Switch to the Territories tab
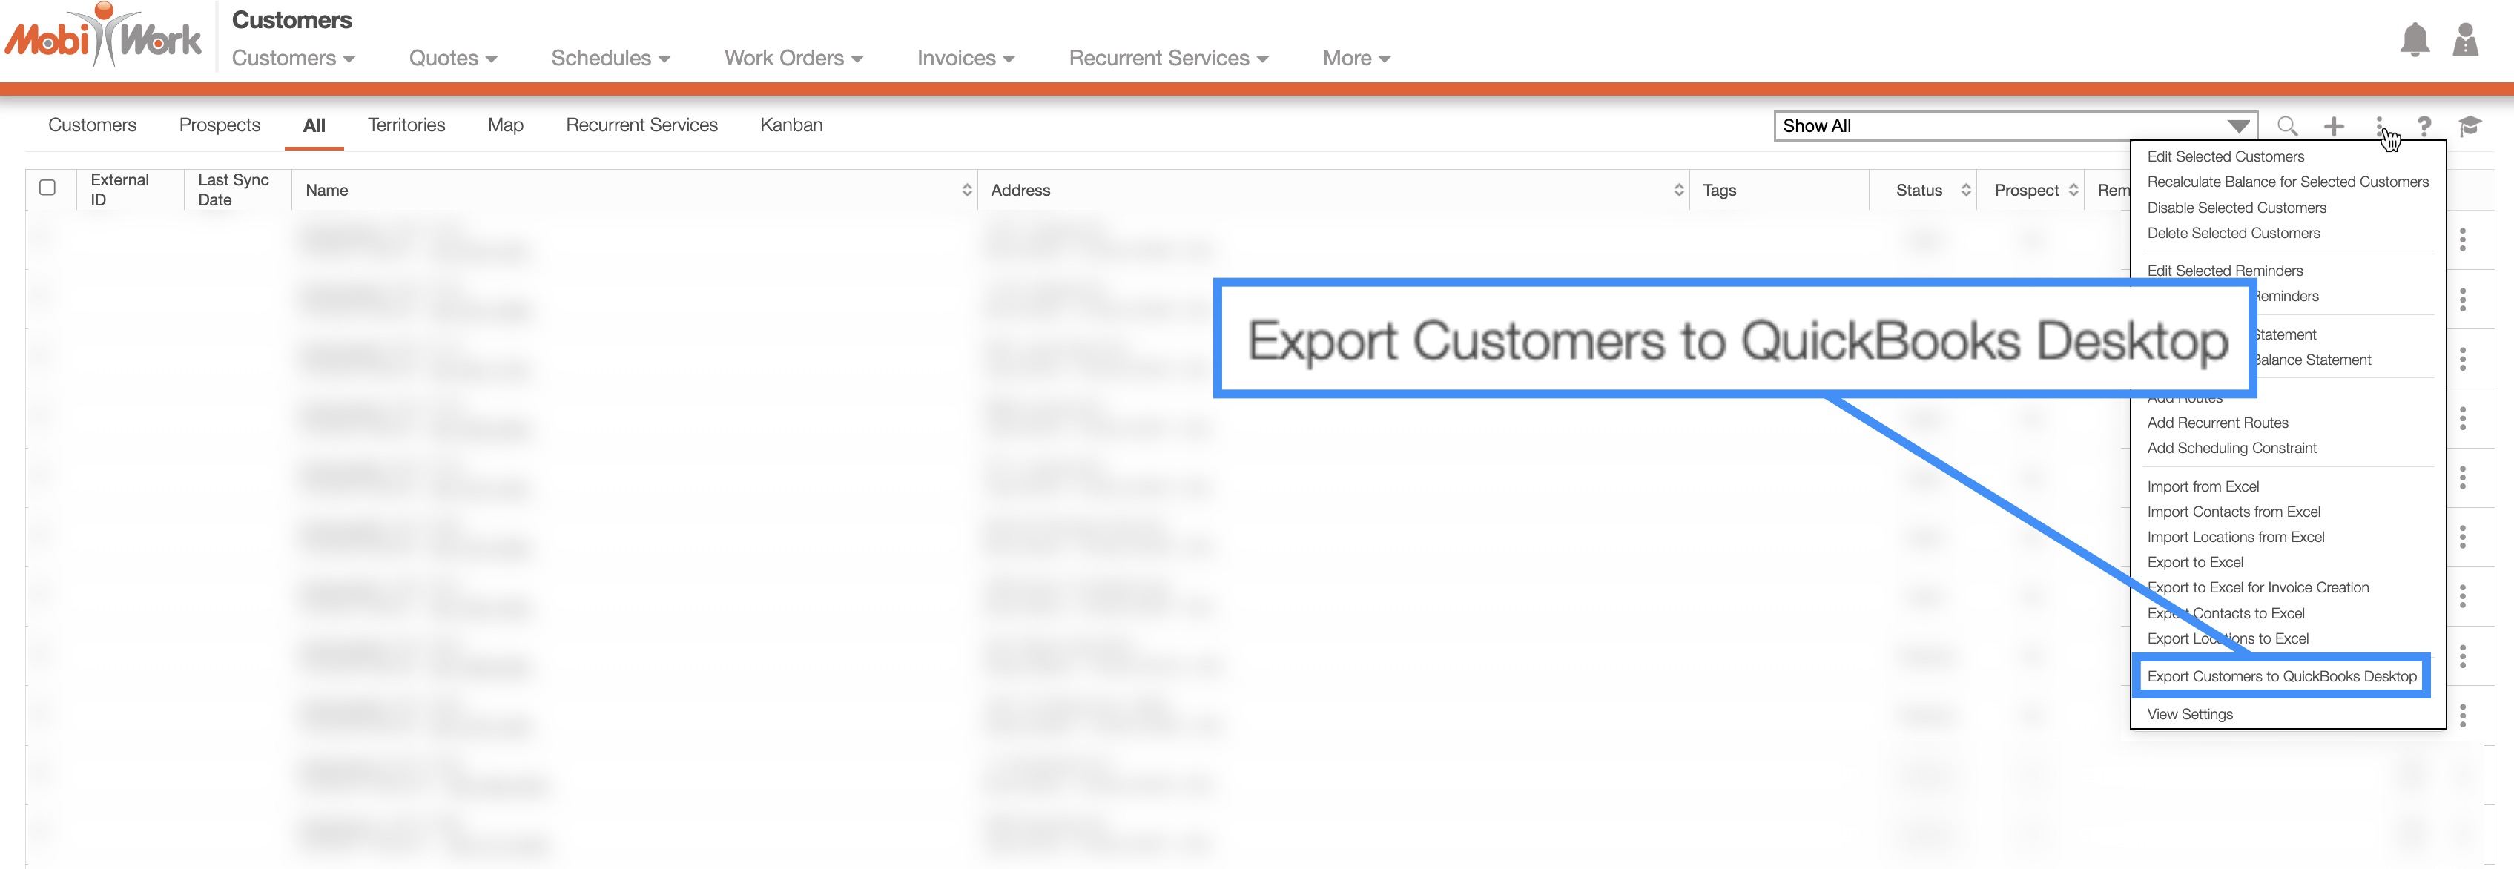 [406, 125]
